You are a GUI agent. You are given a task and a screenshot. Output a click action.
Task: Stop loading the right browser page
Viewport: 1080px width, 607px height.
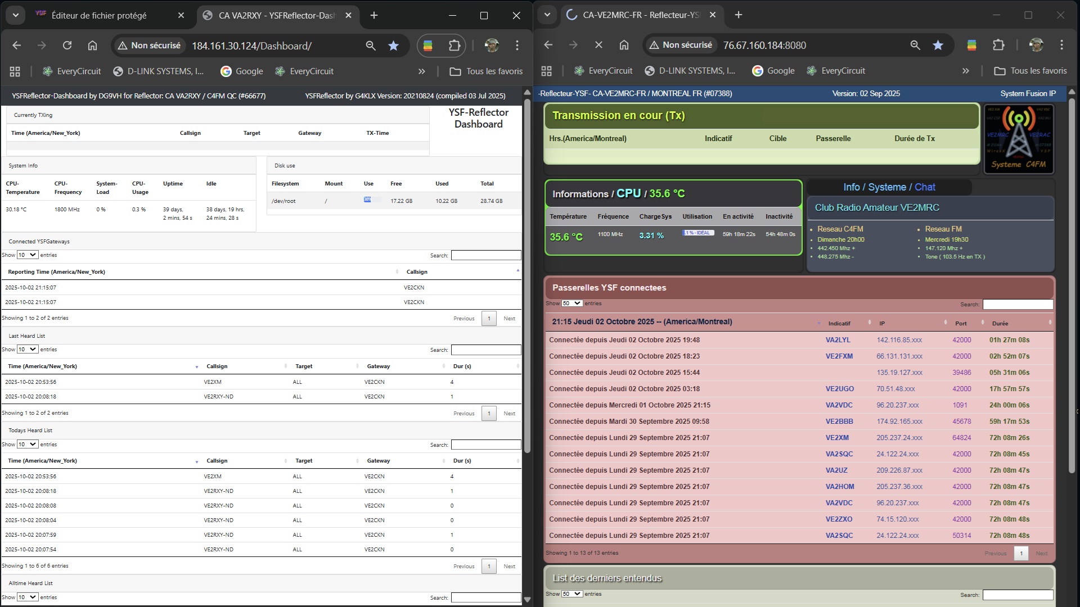point(598,45)
